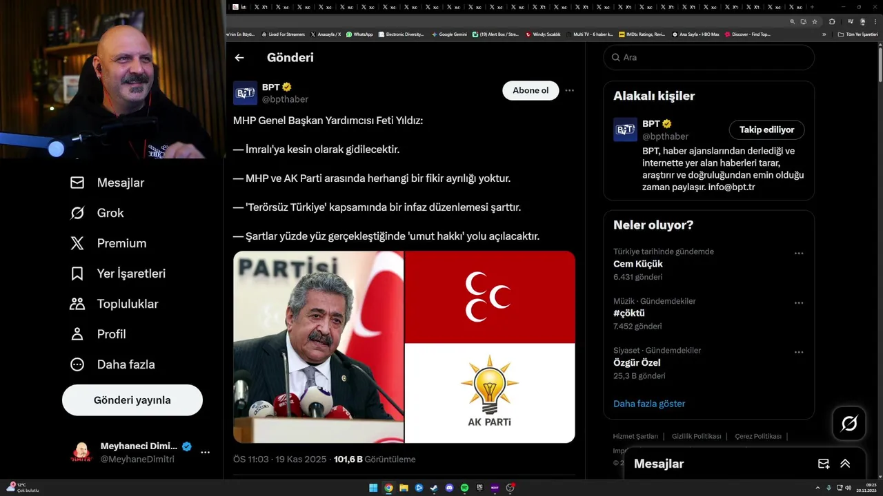The image size is (883, 496).
Task: Click the Ara search field
Action: tap(709, 57)
